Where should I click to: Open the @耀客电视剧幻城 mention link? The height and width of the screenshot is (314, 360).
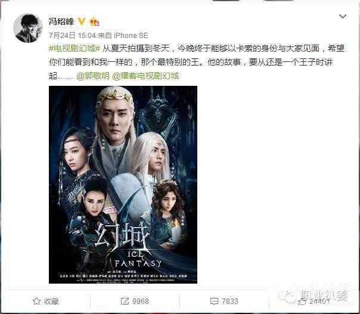click(x=145, y=76)
